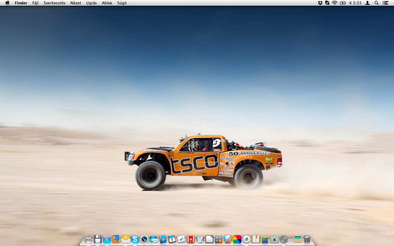394x246 pixels.
Task: Open the rainbow color wheel app in Dock
Action: 237,239
